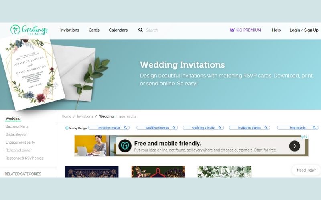Screen dimensions: 321x200
Task: Open the Need Help? chat button
Action: tap(306, 170)
